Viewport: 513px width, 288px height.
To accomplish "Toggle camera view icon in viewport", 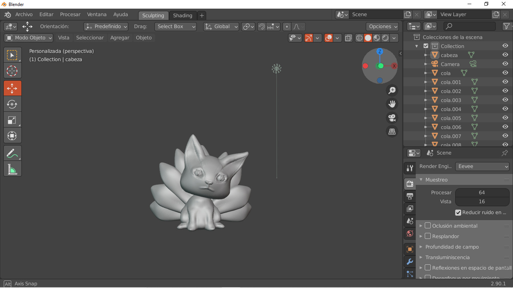I will 392,118.
